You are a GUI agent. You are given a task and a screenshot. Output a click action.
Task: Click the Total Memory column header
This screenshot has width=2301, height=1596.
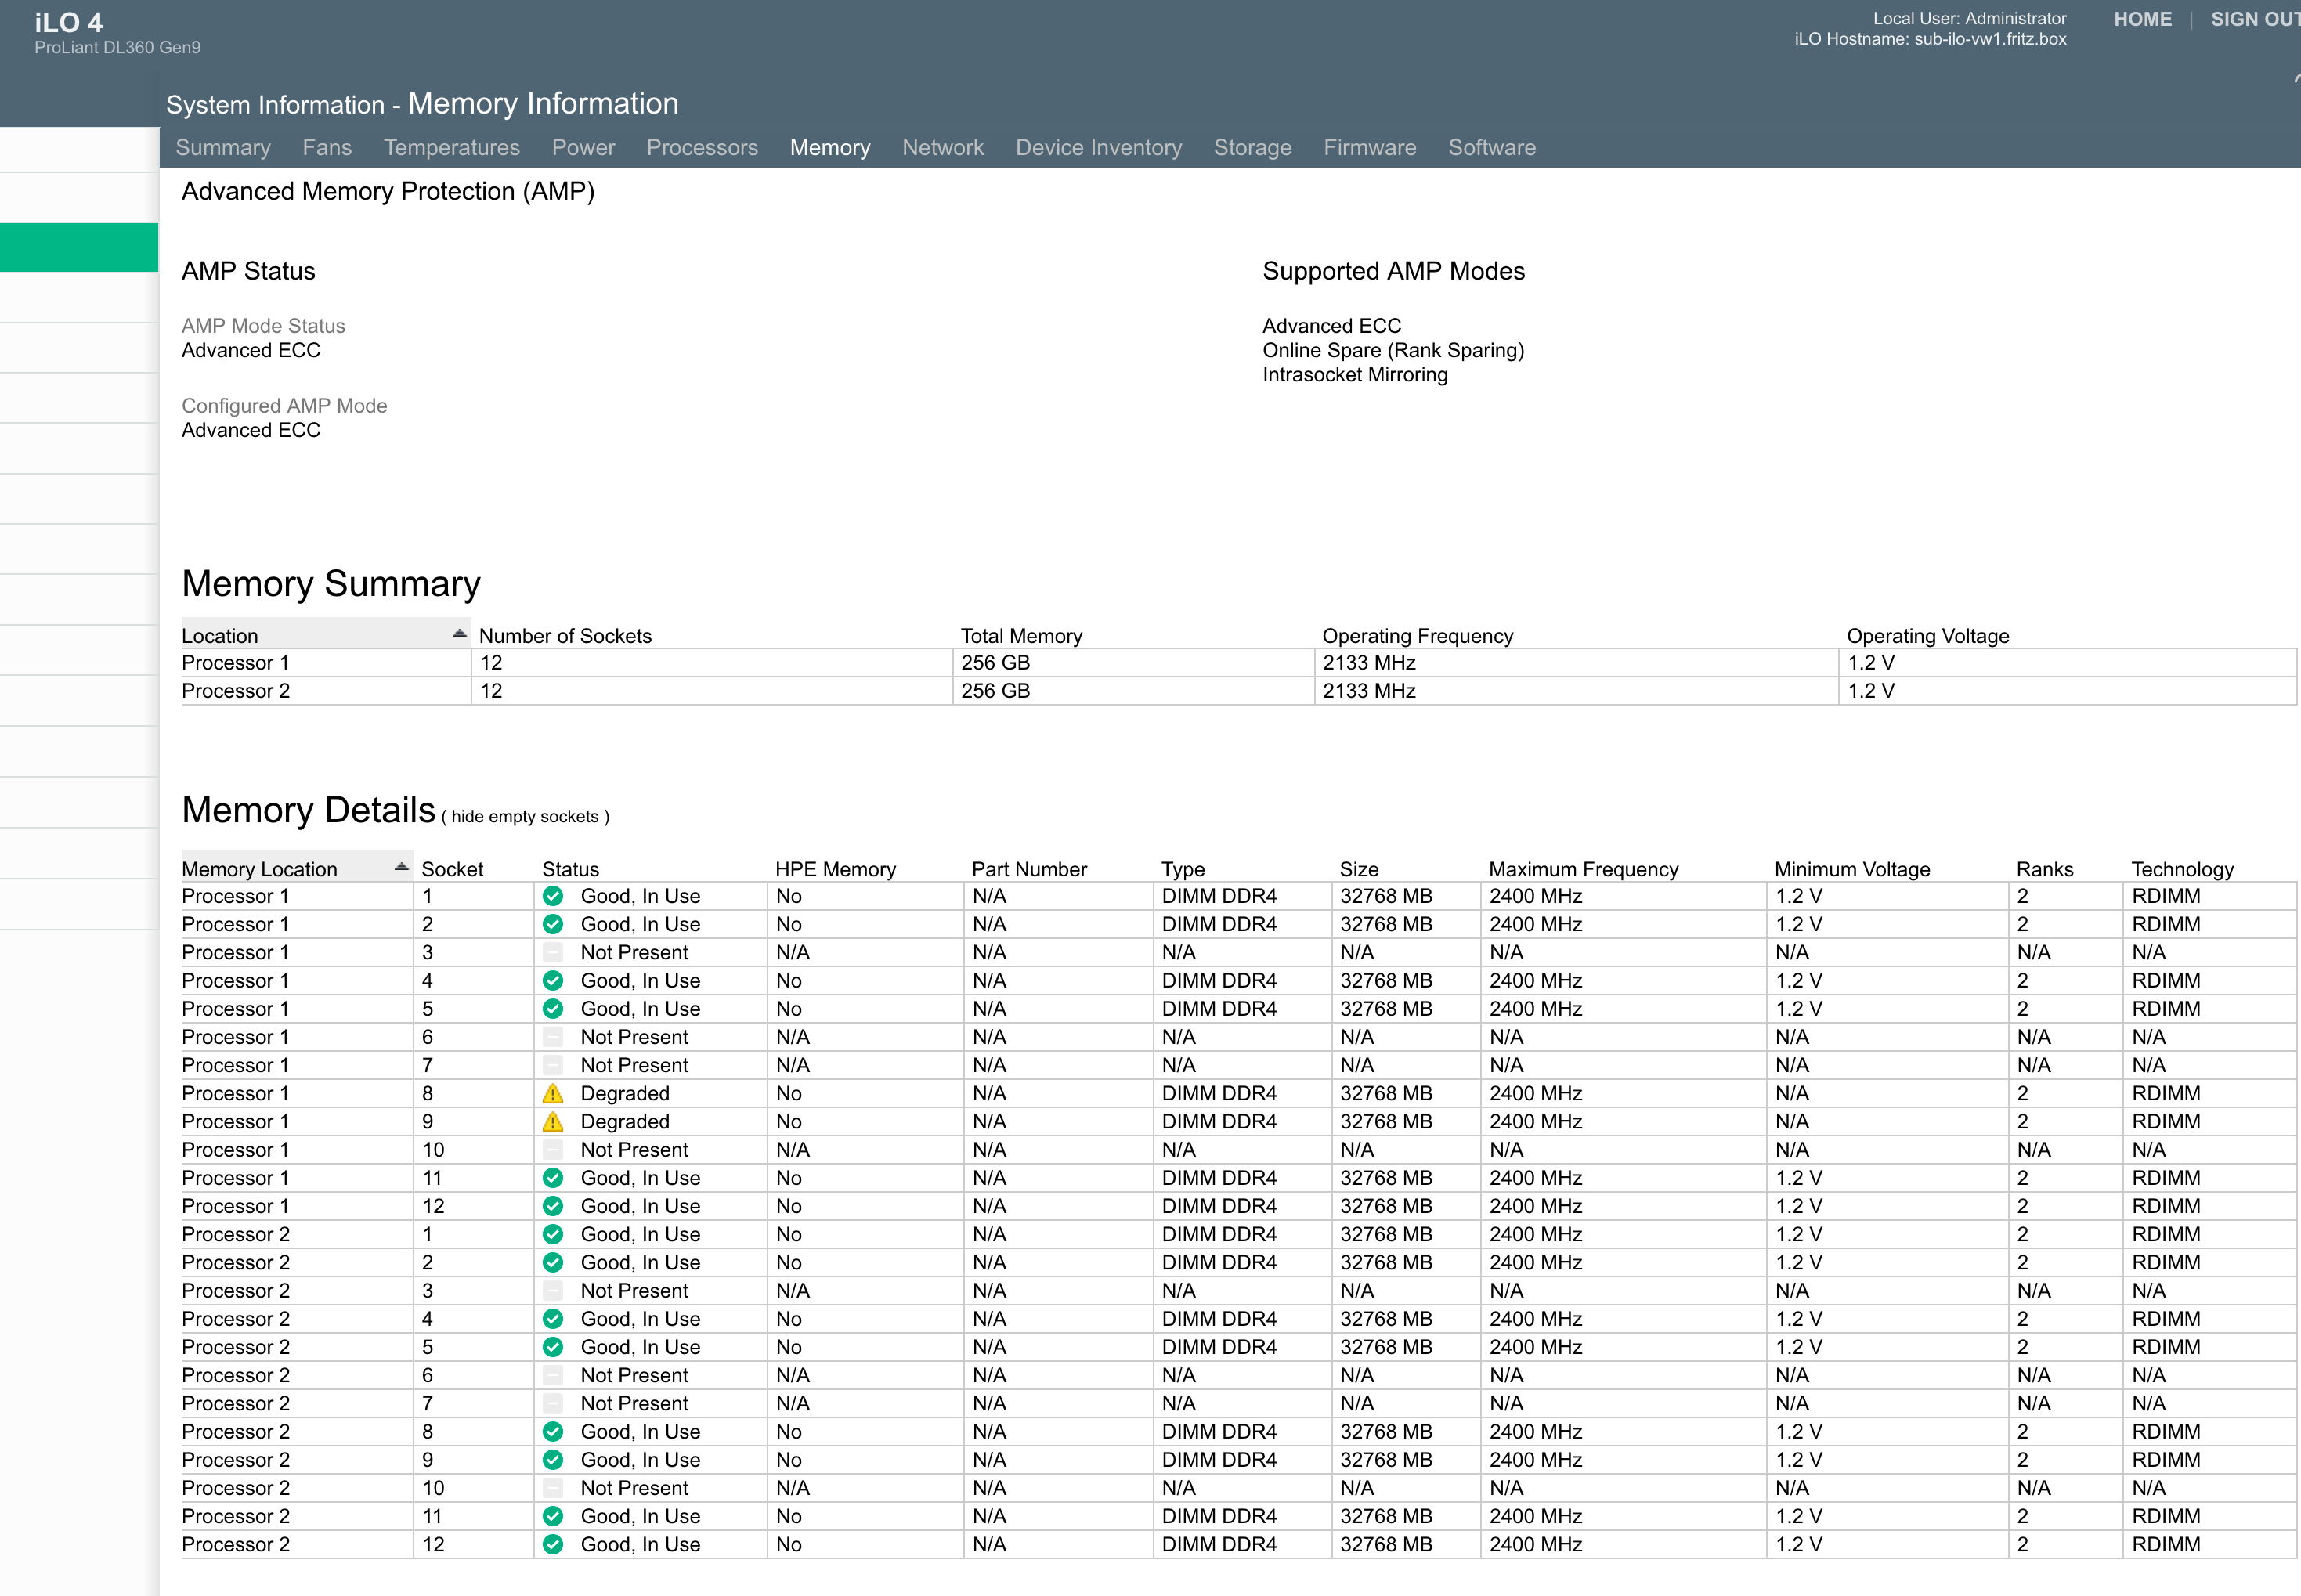tap(1021, 636)
